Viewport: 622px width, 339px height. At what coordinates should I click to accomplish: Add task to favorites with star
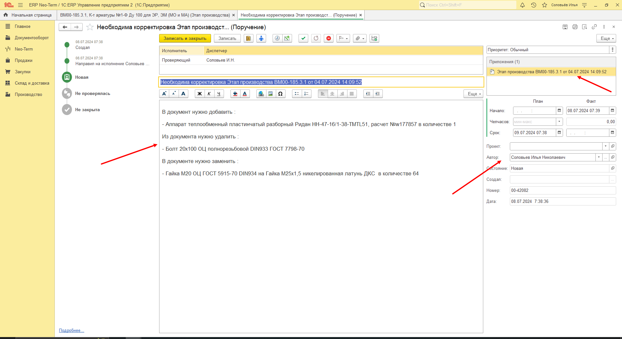coord(90,27)
